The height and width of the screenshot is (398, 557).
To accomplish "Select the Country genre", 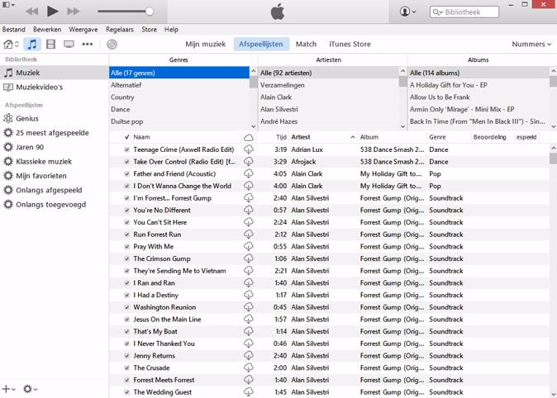I will (179, 97).
